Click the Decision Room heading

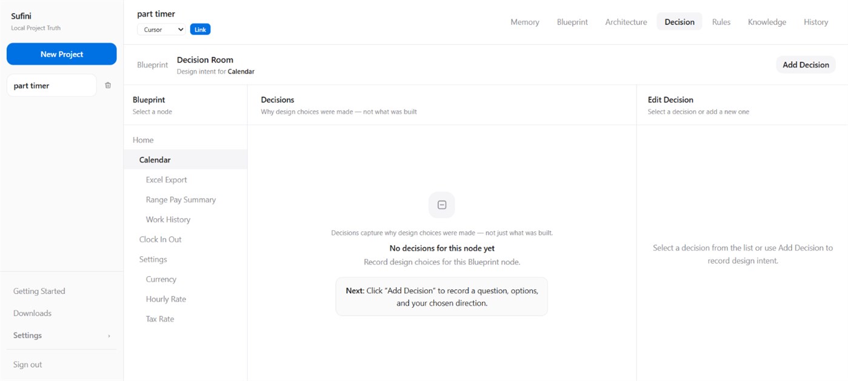click(205, 60)
